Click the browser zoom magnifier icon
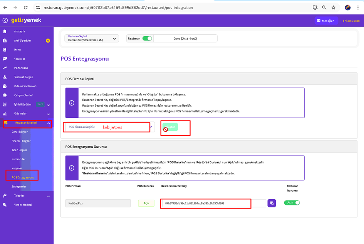Image resolution: width=364 pixels, height=244 pixels. (324, 8)
